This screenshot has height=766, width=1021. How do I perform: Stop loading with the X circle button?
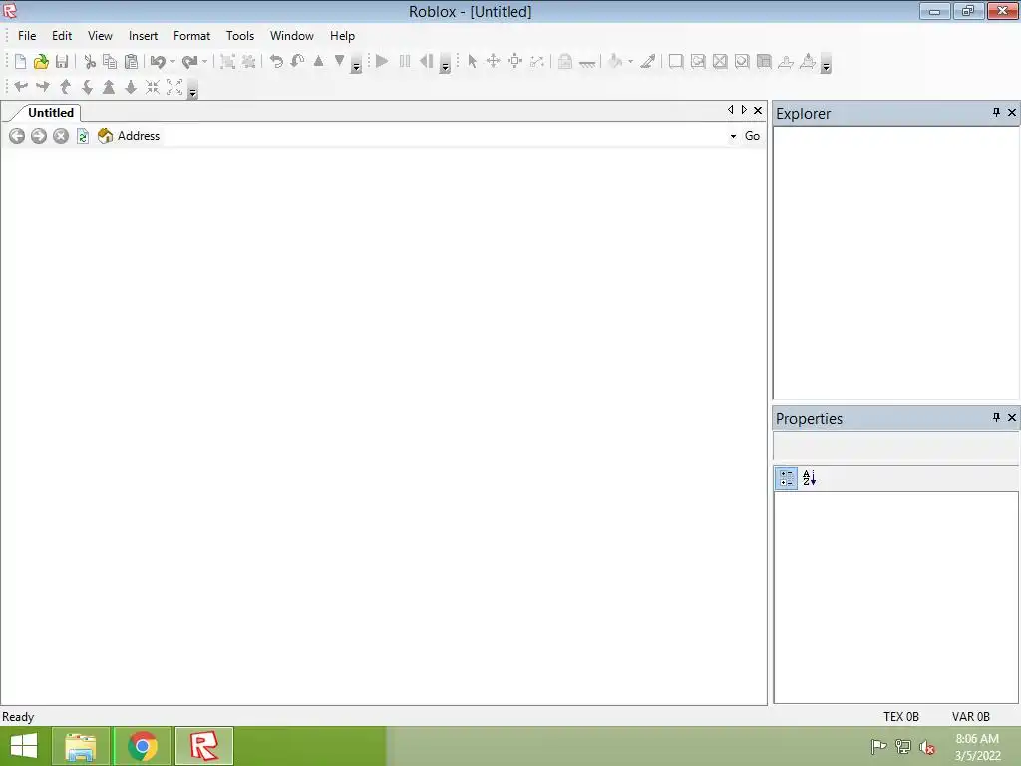coord(61,136)
